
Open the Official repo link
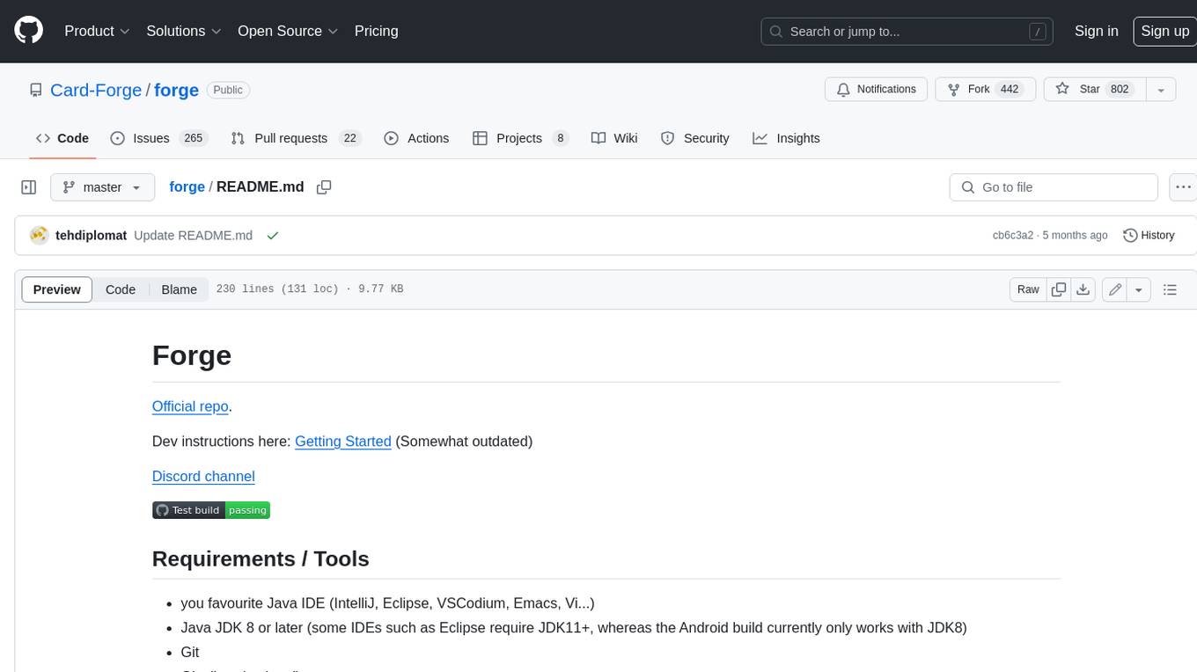tap(190, 406)
